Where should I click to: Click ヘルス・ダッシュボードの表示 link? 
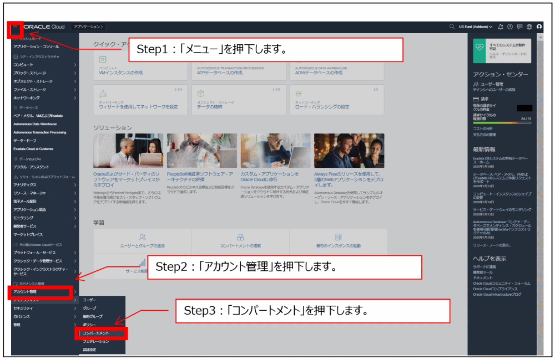point(508,55)
